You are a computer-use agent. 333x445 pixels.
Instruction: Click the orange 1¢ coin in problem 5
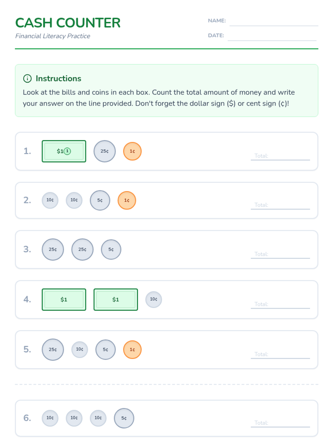point(132,350)
